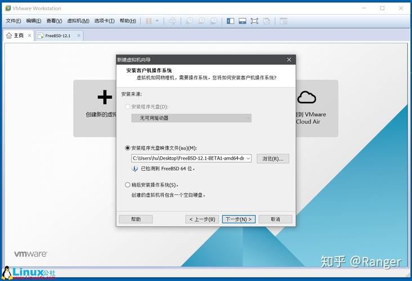The image size is (412, 281).
Task: Open the 选项卡(T) menu
Action: coord(104,21)
